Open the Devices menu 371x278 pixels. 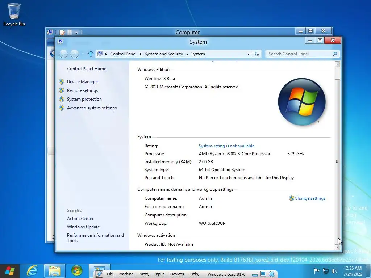[178, 274]
